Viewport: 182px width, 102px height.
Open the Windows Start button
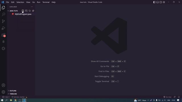coord(2,100)
